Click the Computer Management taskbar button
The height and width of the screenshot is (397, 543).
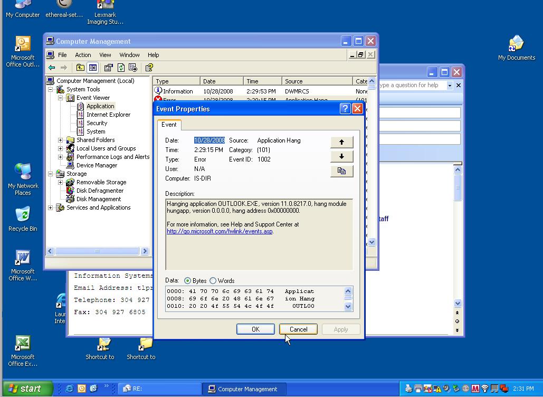[244, 389]
